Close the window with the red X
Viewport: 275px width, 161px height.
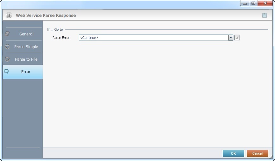(x=265, y=3)
